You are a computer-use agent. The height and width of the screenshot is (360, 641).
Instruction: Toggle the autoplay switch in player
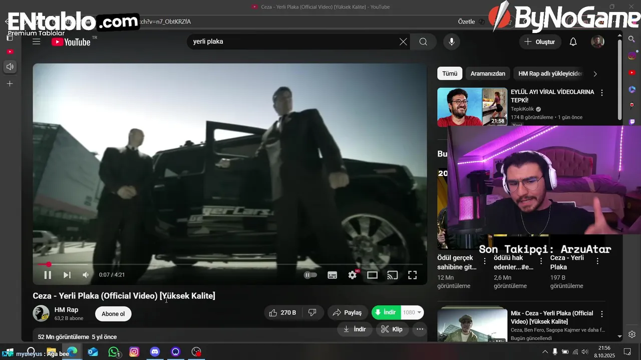click(x=310, y=275)
